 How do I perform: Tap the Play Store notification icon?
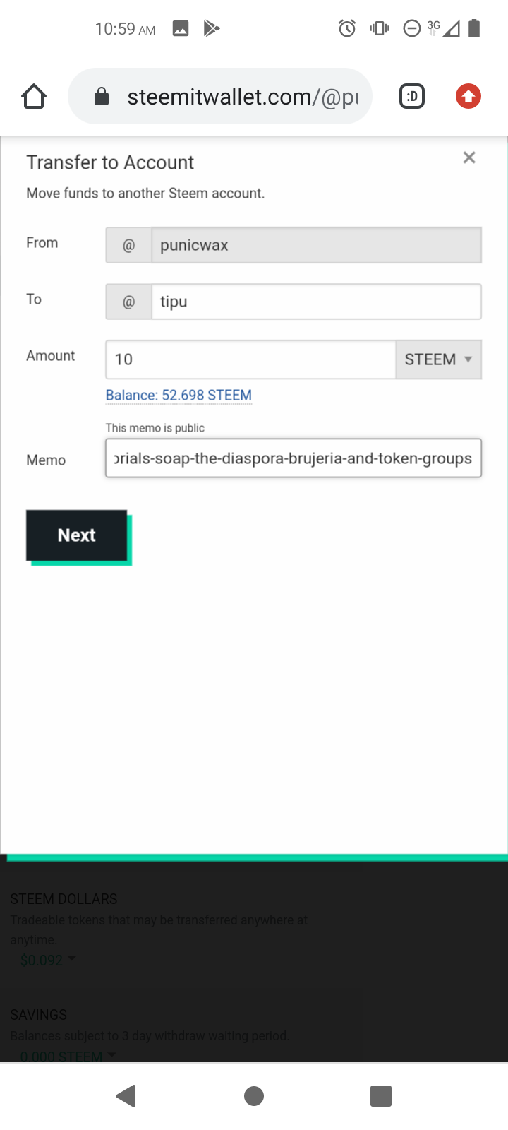pos(212,29)
